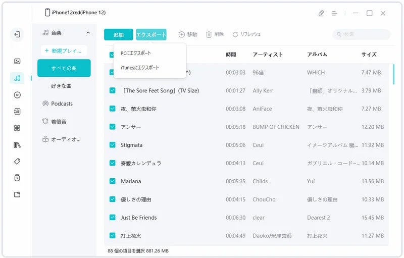This screenshot has height=258, width=404.
Task: Open the Books library sidebar icon
Action: click(x=17, y=145)
